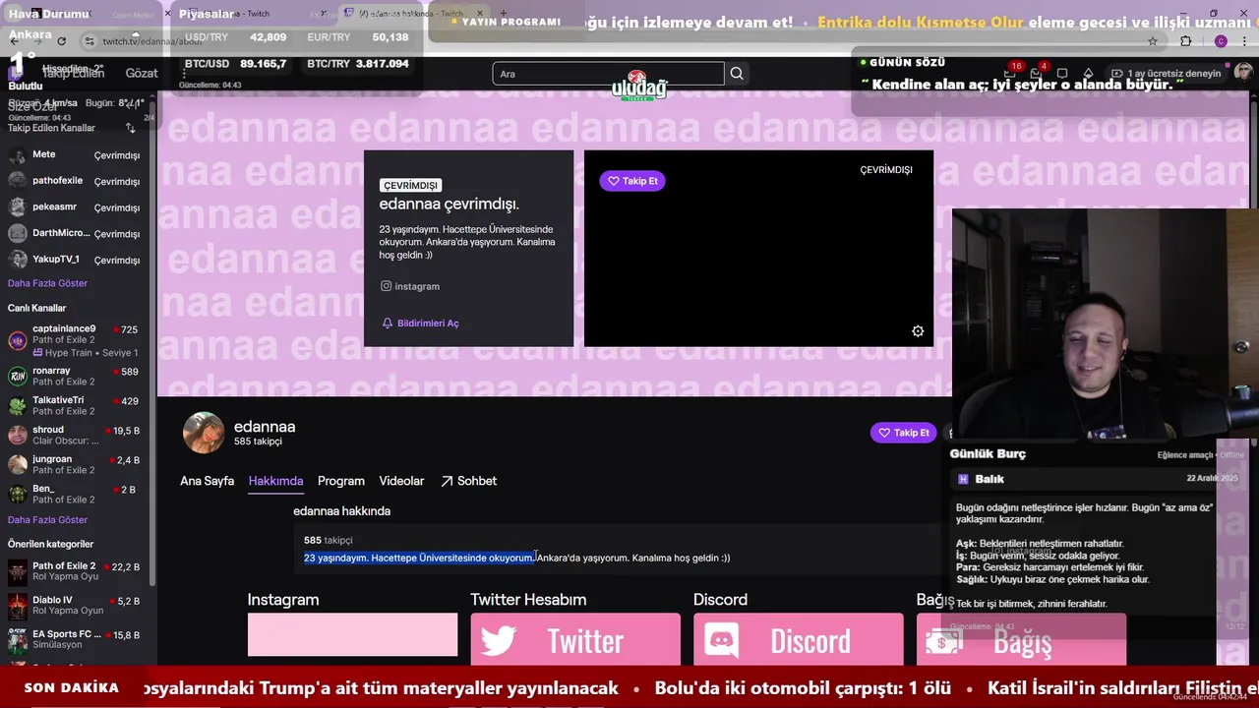Screen dimensions: 1259x708
Task: Click the edannaa channel name heading
Action: coord(265,427)
